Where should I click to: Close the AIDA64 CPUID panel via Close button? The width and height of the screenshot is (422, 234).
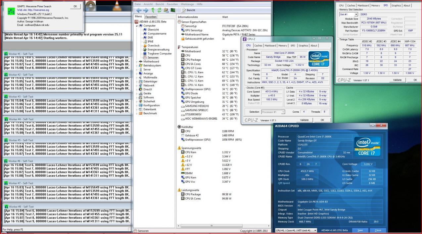pos(378,230)
